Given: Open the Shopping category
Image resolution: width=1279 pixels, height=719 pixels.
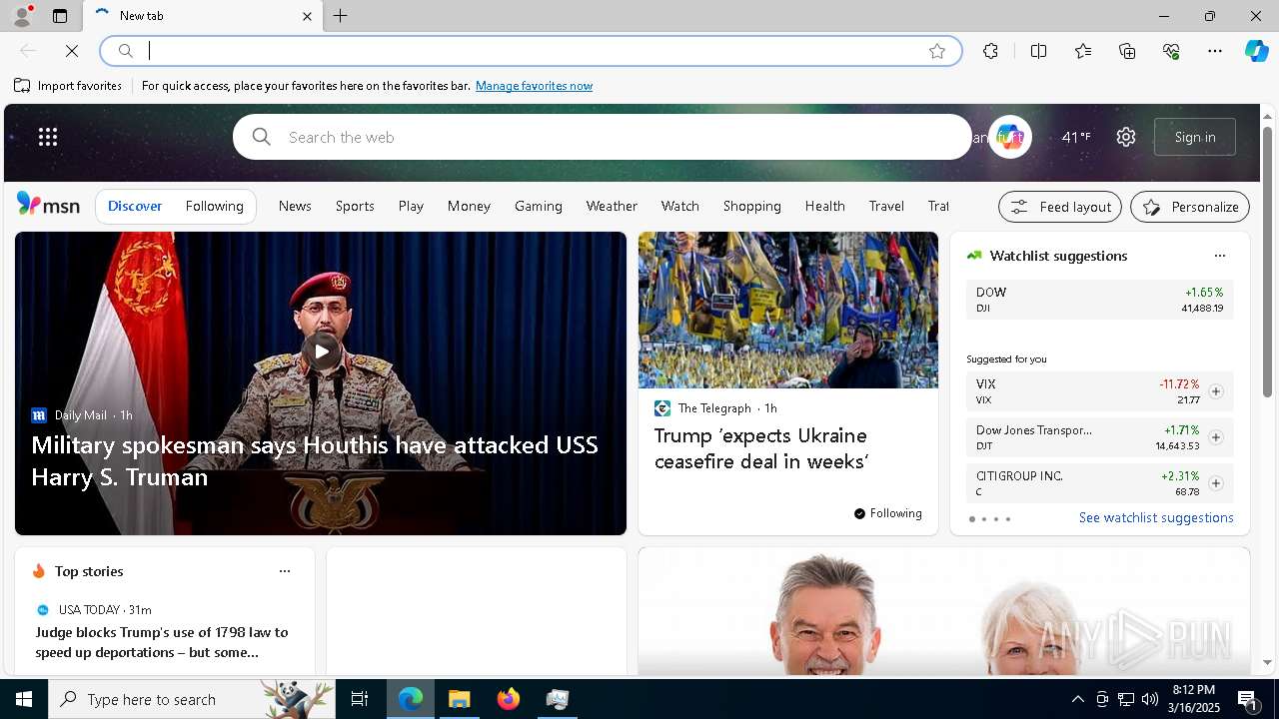Looking at the screenshot, I should click(751, 206).
